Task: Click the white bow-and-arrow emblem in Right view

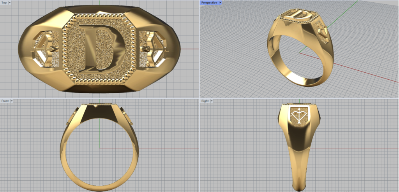Action: tap(299, 116)
